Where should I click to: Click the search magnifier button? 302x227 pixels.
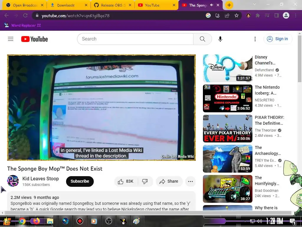click(x=202, y=39)
